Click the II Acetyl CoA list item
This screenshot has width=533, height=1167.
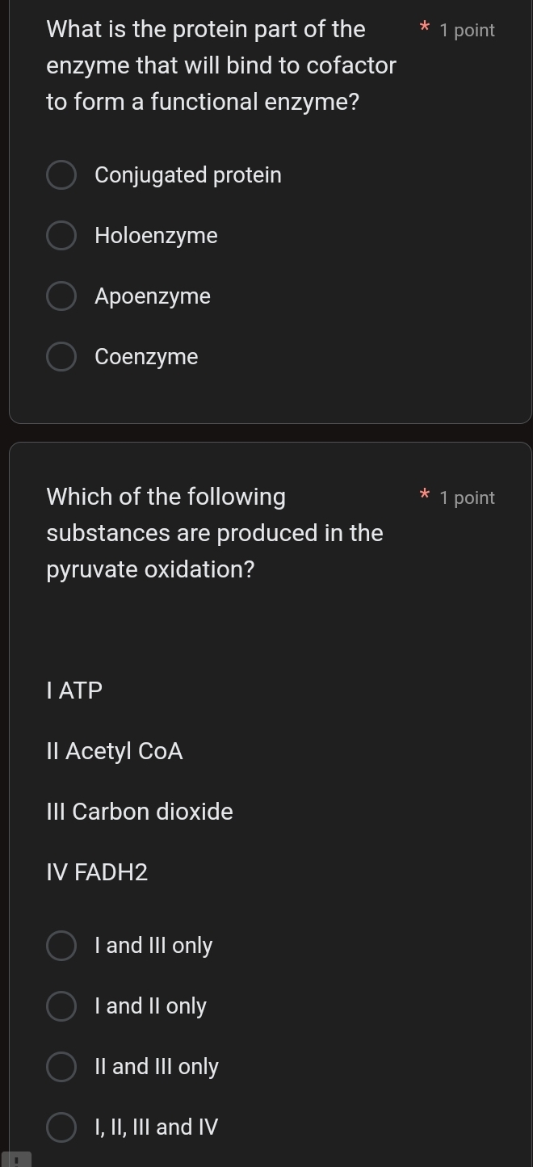pyautogui.click(x=115, y=751)
